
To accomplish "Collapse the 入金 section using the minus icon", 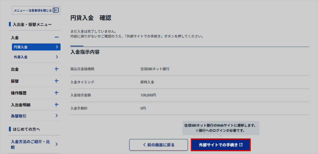I will [x=57, y=37].
